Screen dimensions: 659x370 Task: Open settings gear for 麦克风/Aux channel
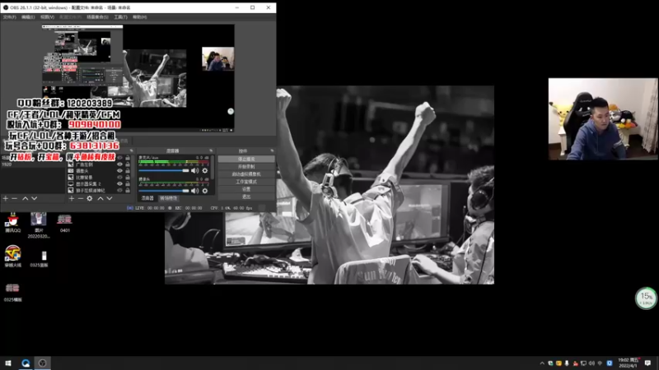pos(205,171)
